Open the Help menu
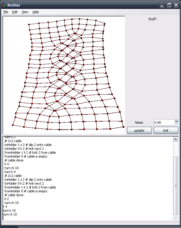The image size is (181, 228). 36,12
